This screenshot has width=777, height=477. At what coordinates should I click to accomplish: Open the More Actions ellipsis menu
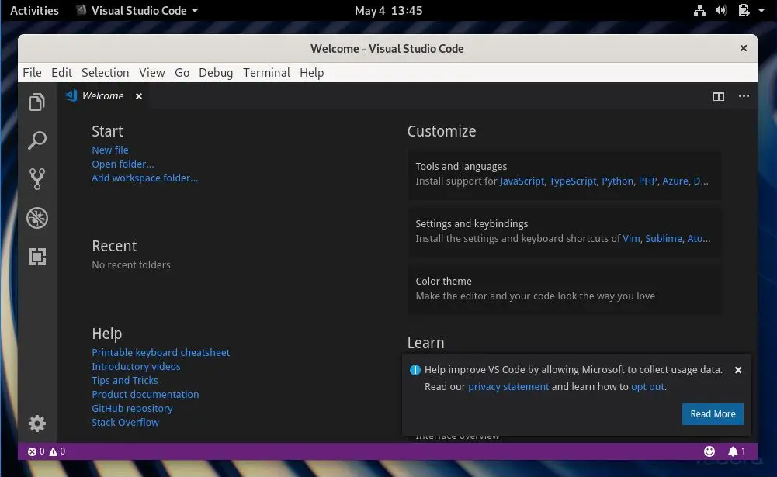pos(744,96)
